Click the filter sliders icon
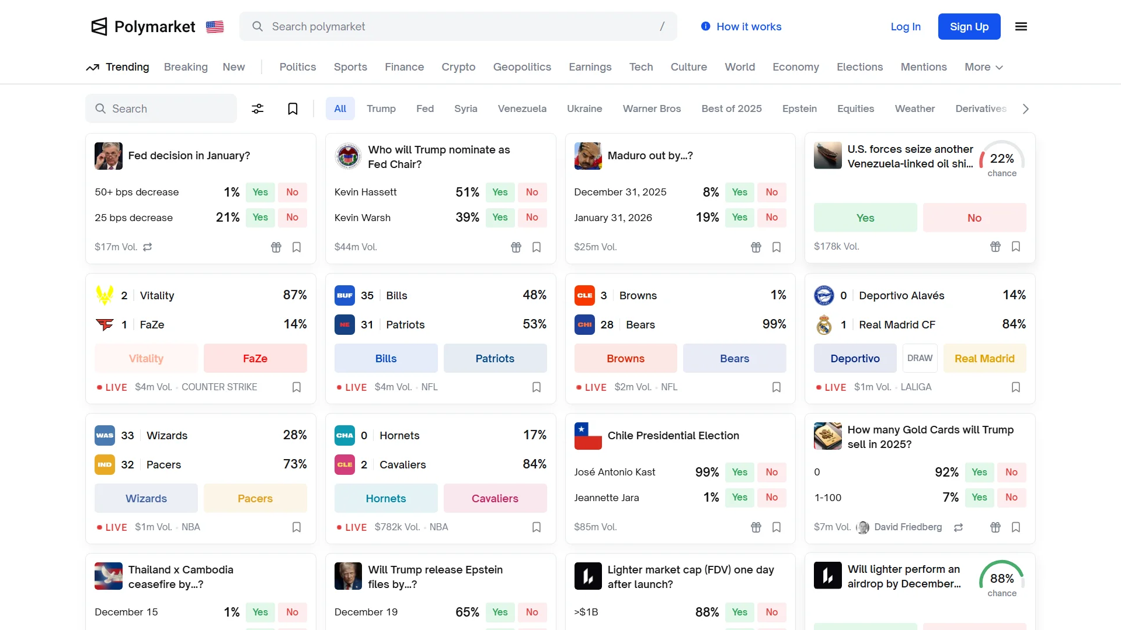This screenshot has width=1121, height=630. 257,109
